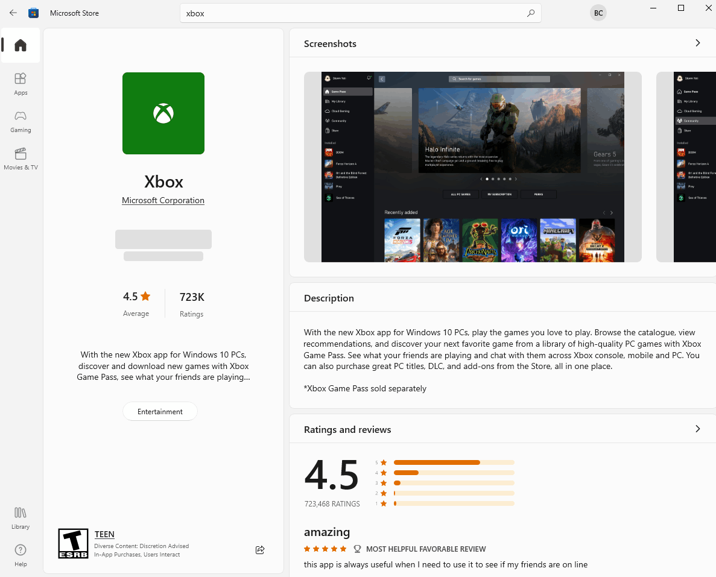Click the search magnifier icon
Viewport: 716px width, 577px height.
(x=531, y=13)
